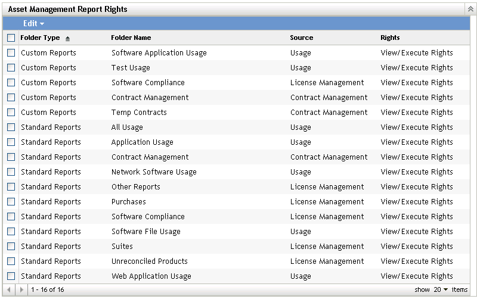This screenshot has height=299, width=477.
Task: Go to the previous page arrow
Action: pos(11,289)
